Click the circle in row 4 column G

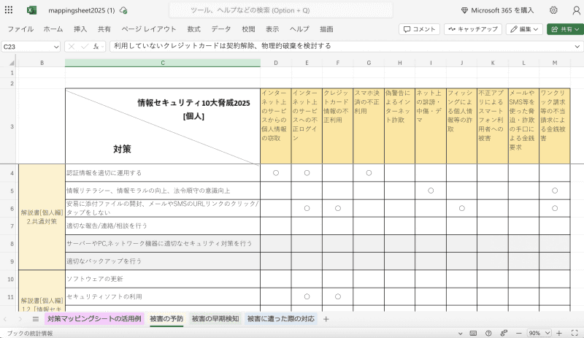coord(369,173)
